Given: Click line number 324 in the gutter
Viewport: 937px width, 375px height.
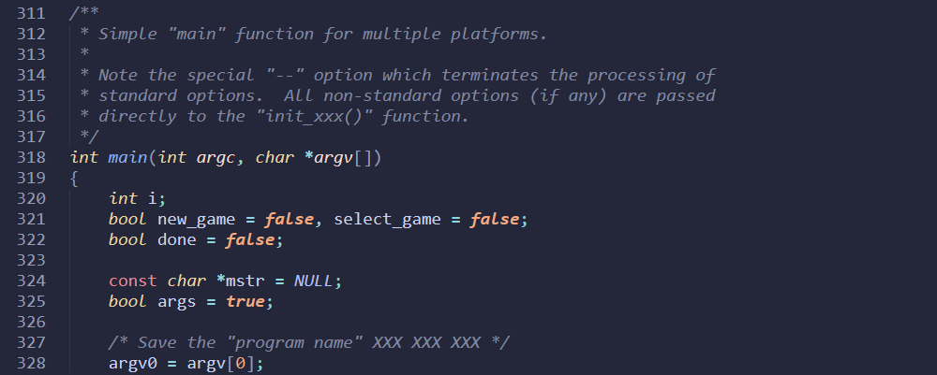Looking at the screenshot, I should (x=31, y=281).
